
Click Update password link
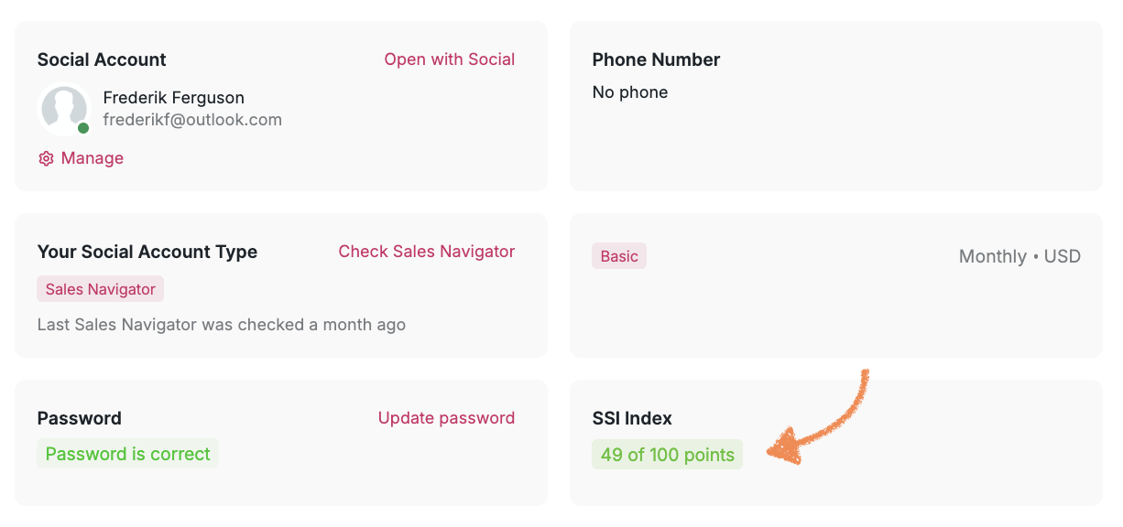click(x=446, y=418)
